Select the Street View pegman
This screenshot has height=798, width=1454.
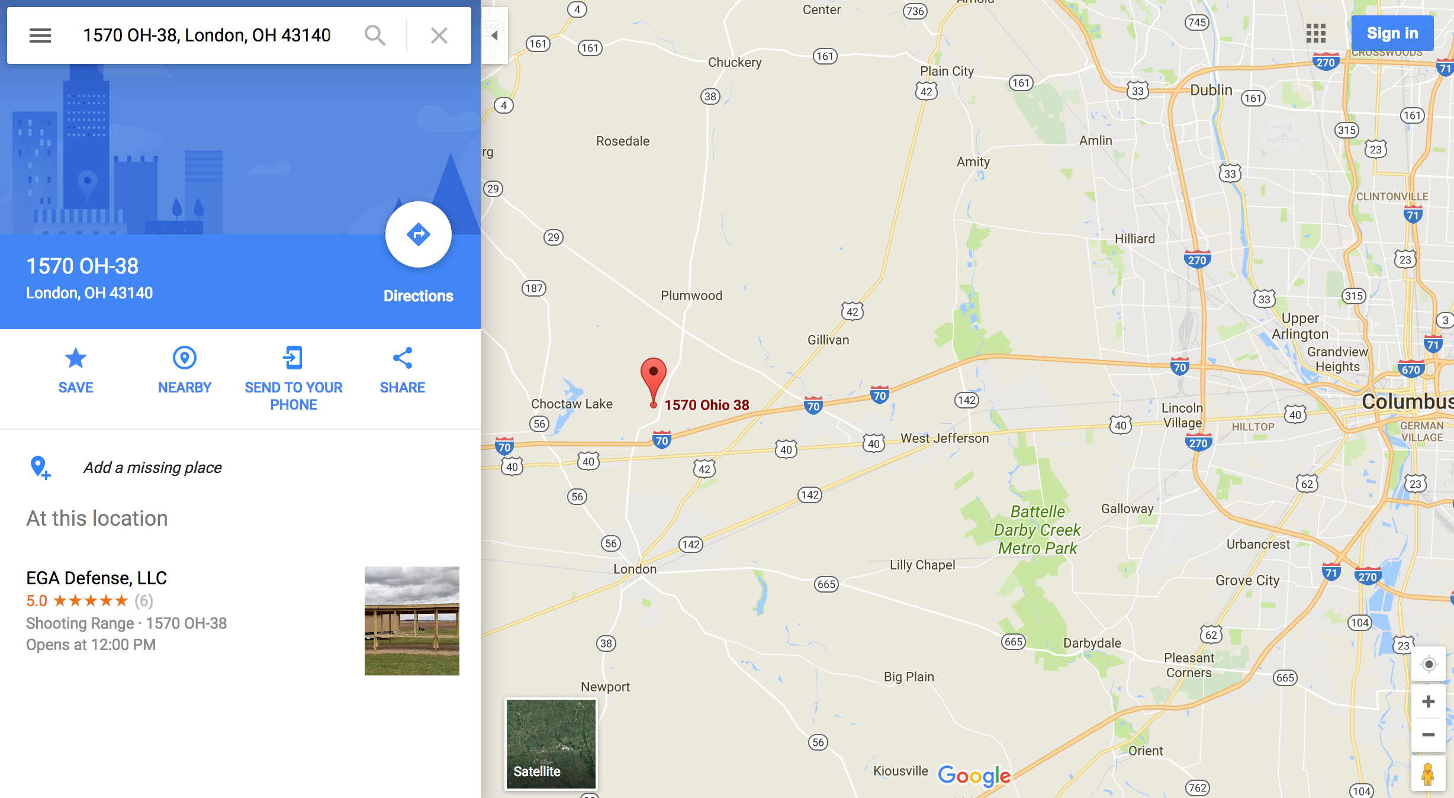[1428, 774]
